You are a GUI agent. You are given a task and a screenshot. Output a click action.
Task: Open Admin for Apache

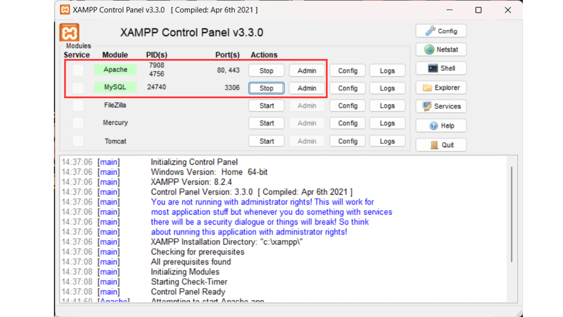pyautogui.click(x=307, y=70)
